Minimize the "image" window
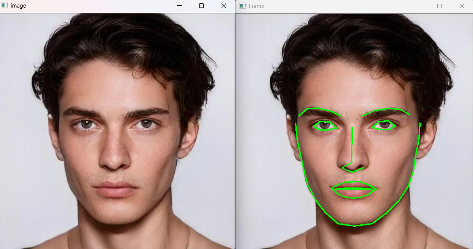Screen dimensions: 473x249 point(179,6)
